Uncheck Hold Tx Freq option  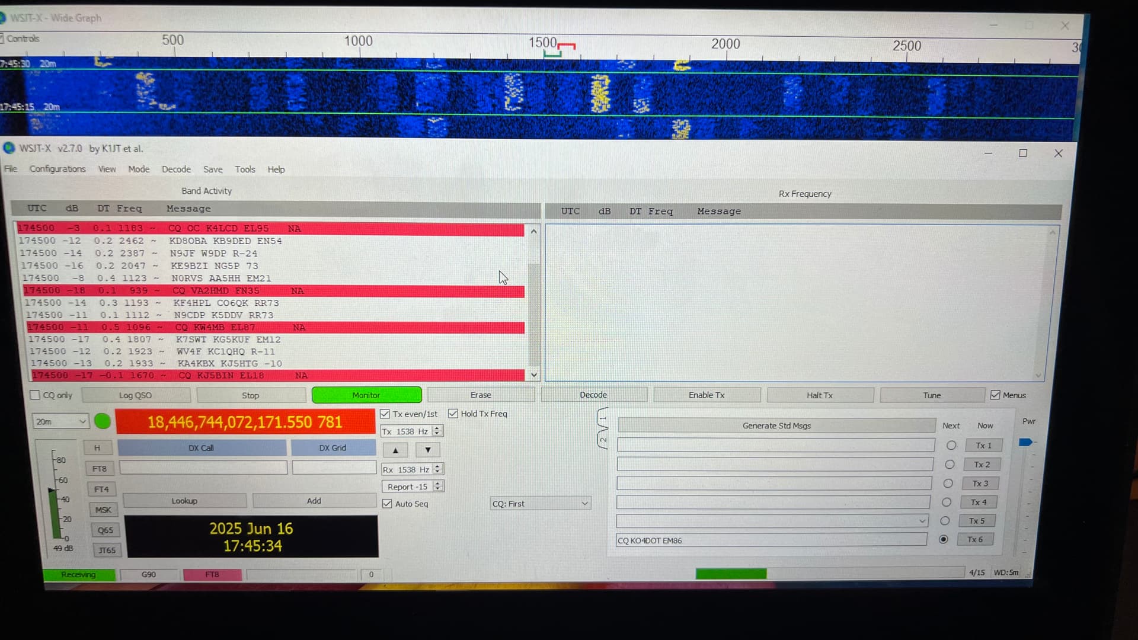point(453,414)
